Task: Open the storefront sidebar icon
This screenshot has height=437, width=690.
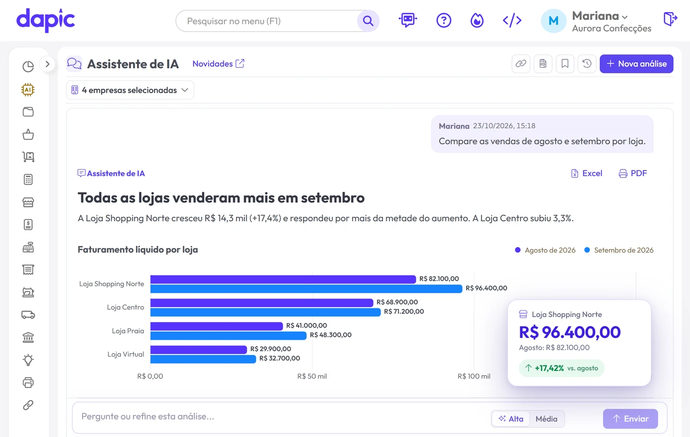Action: click(x=28, y=202)
